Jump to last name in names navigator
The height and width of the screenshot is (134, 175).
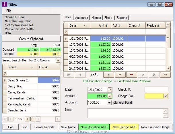click(x=33, y=119)
